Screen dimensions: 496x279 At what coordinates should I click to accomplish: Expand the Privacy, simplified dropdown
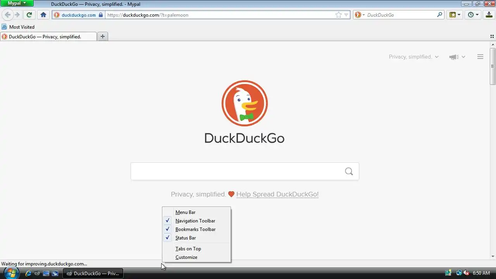[414, 57]
